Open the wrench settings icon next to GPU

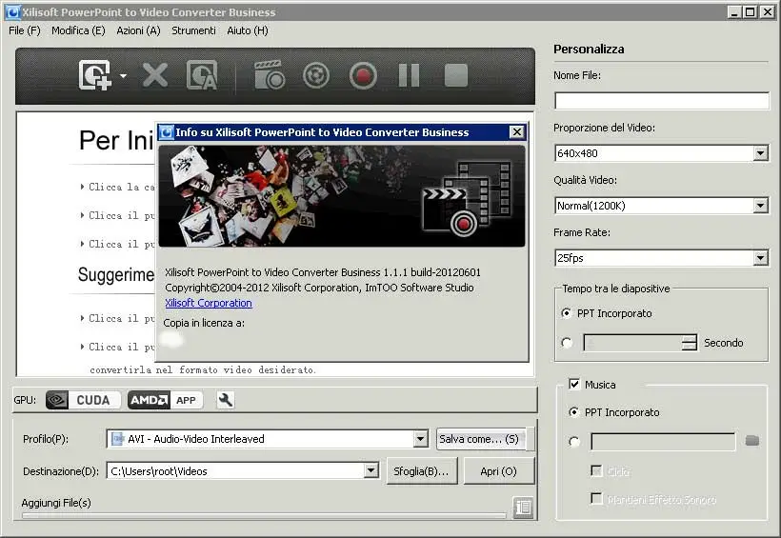pos(226,400)
